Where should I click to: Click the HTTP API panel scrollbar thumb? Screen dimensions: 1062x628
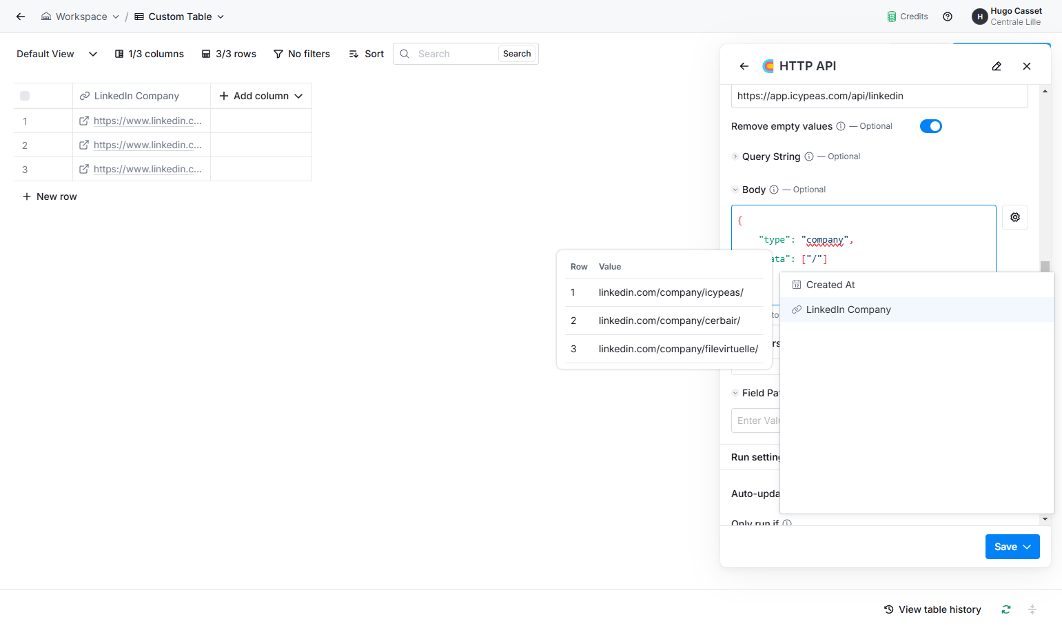click(x=1045, y=266)
